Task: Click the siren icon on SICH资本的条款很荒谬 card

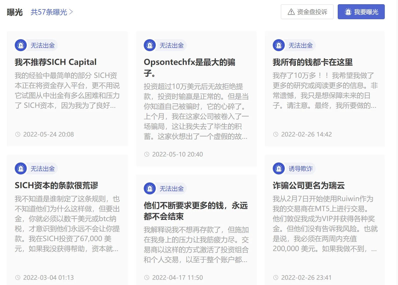Action: pos(21,168)
